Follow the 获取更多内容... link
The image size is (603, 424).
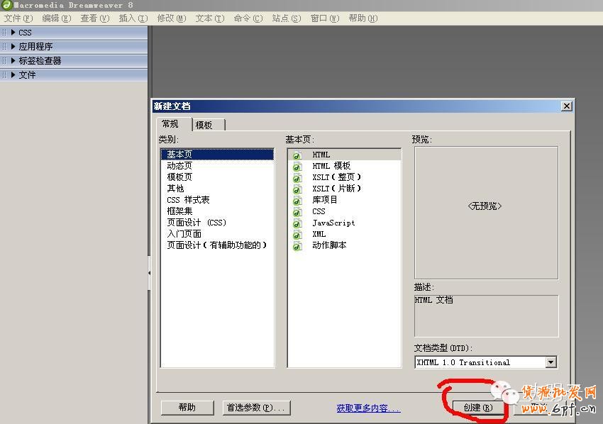(368, 408)
